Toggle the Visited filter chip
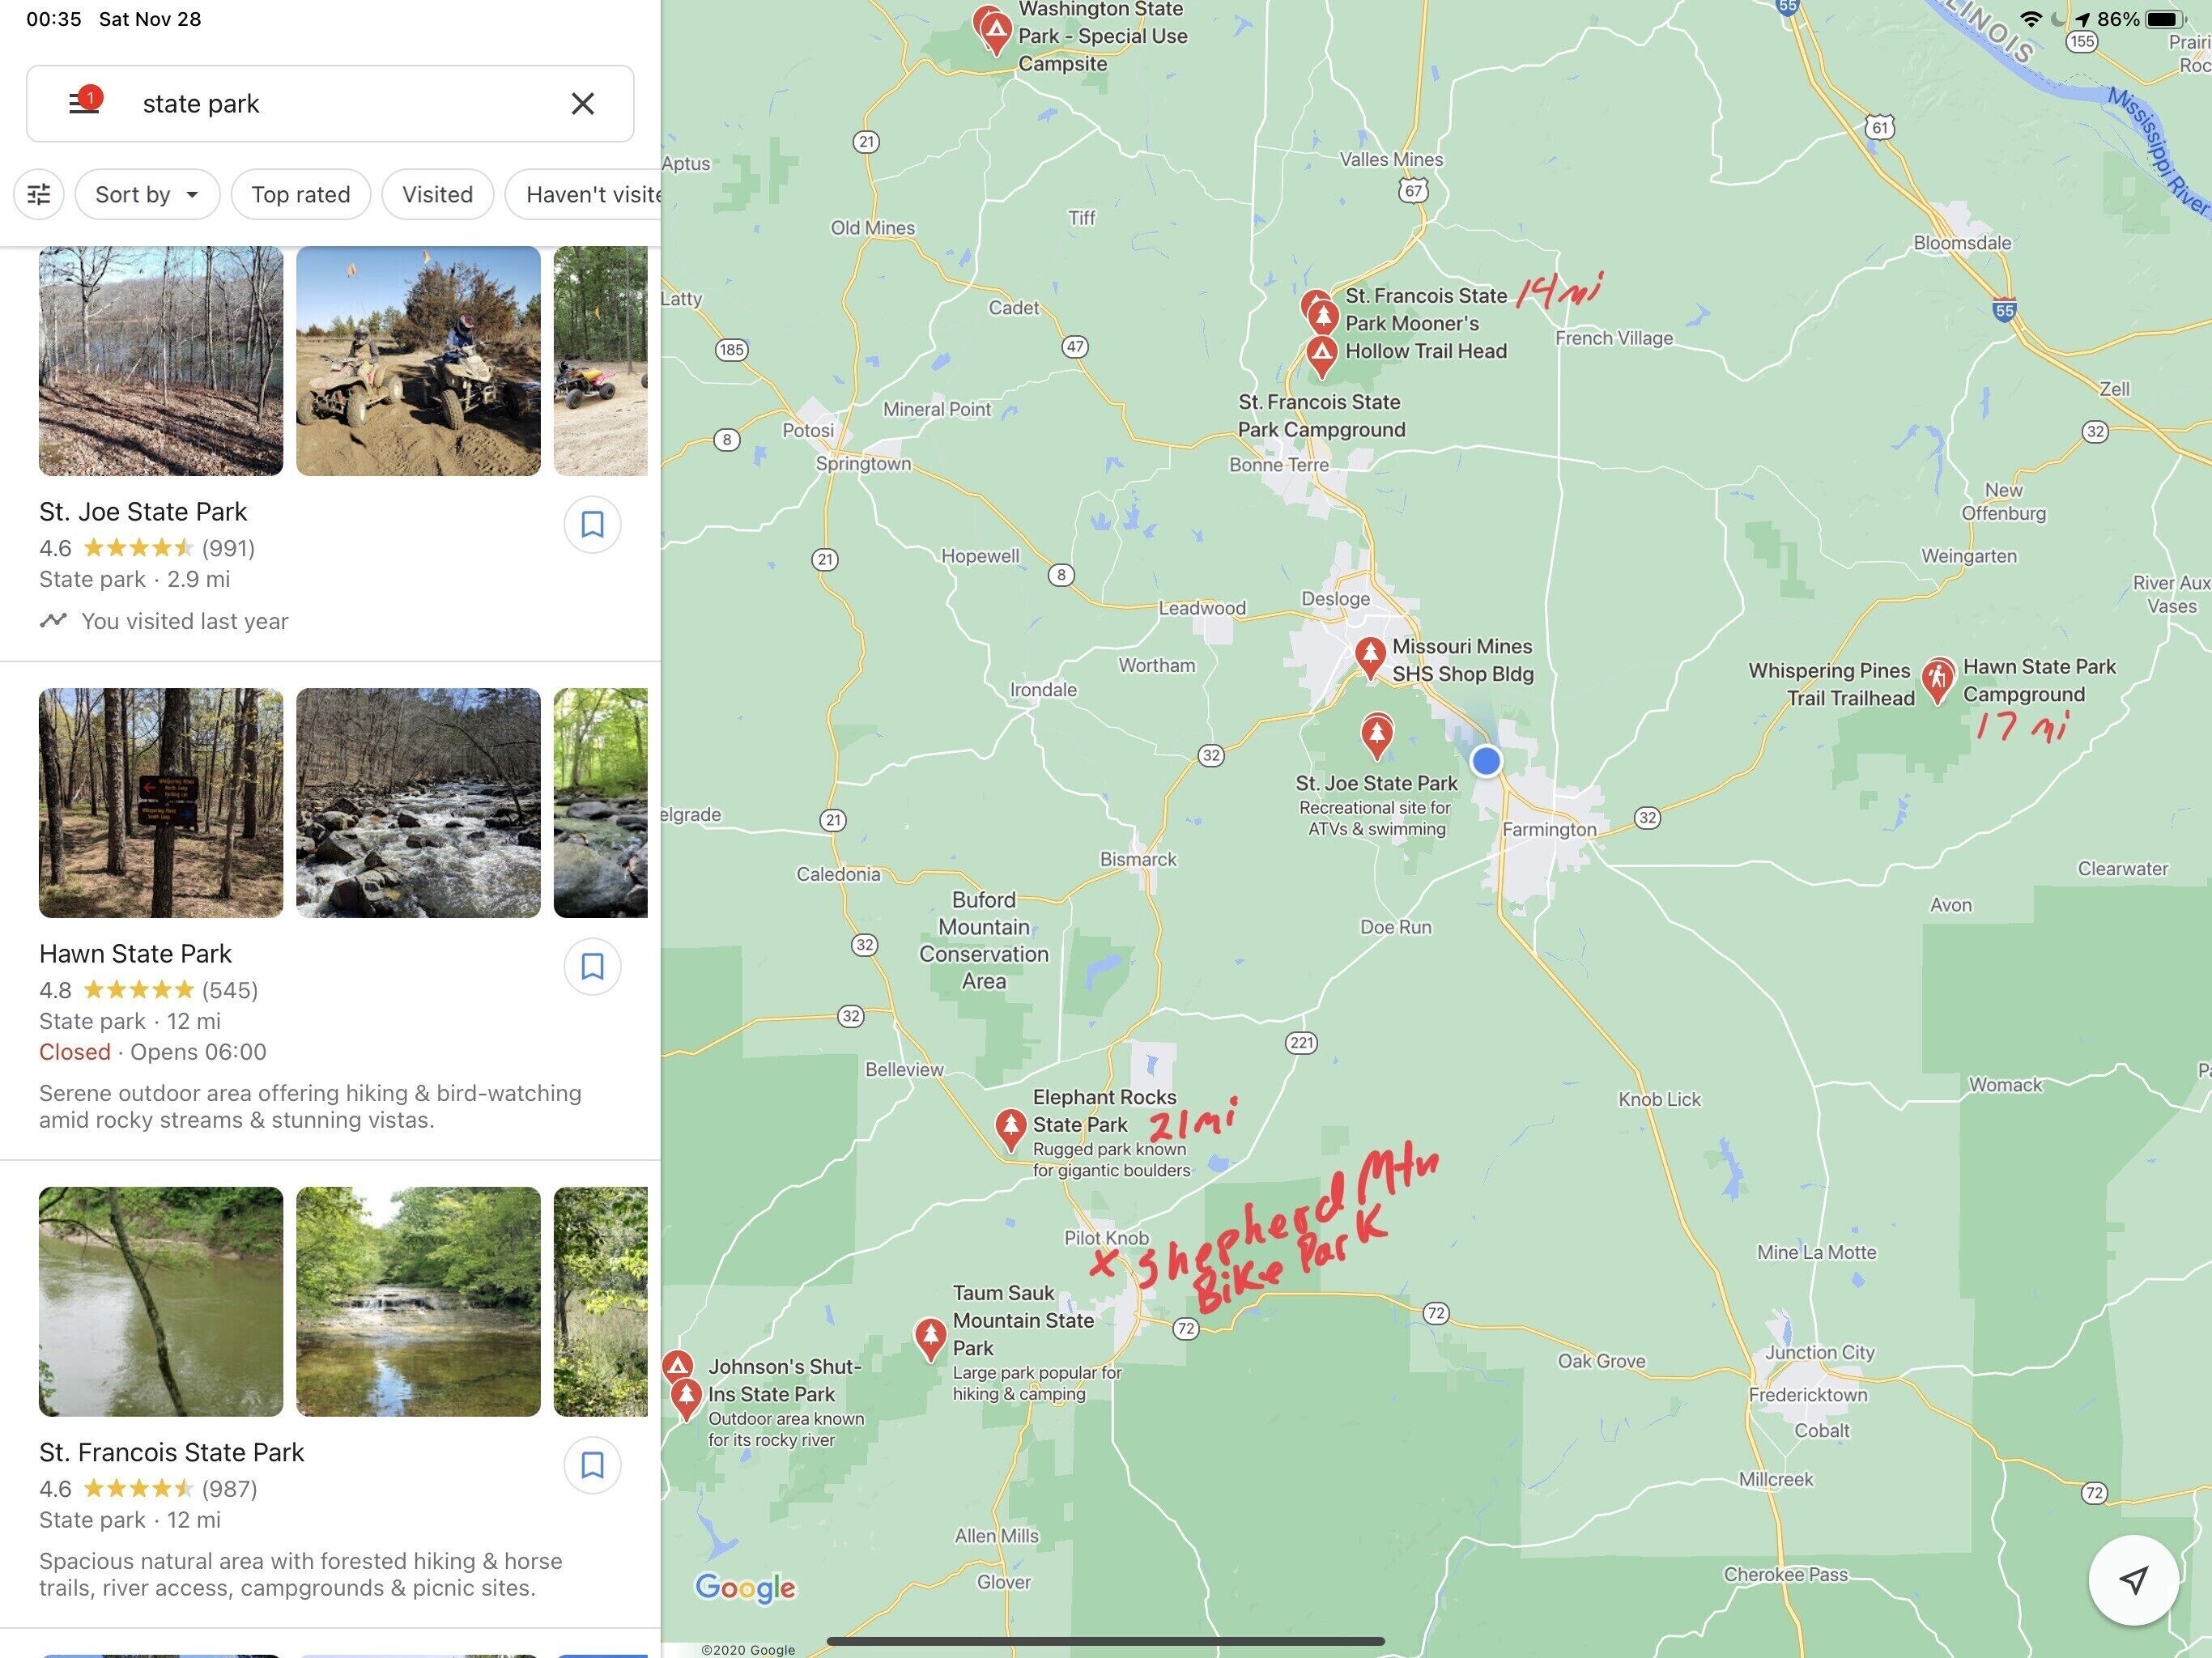Image resolution: width=2212 pixels, height=1658 pixels. click(437, 194)
